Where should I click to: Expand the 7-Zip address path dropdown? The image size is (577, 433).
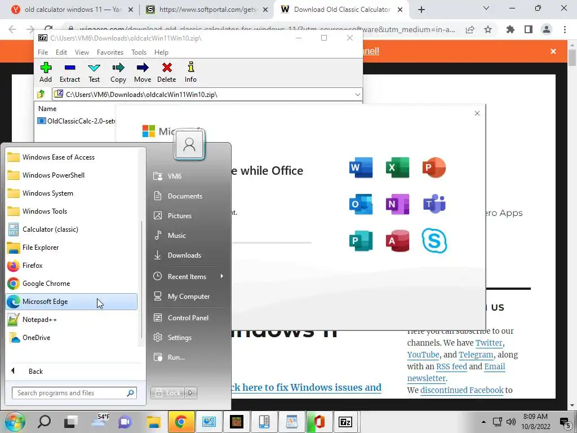click(x=357, y=95)
